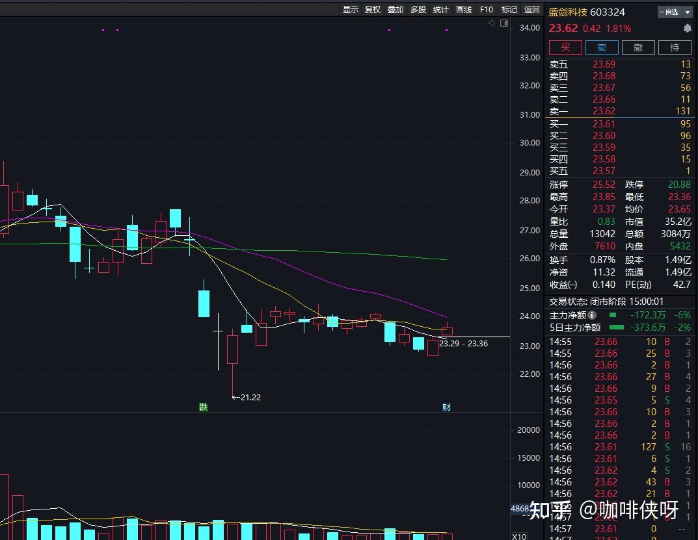Image resolution: width=698 pixels, height=540 pixels.
Task: Click the X10 volume scale indicator
Action: (519, 537)
